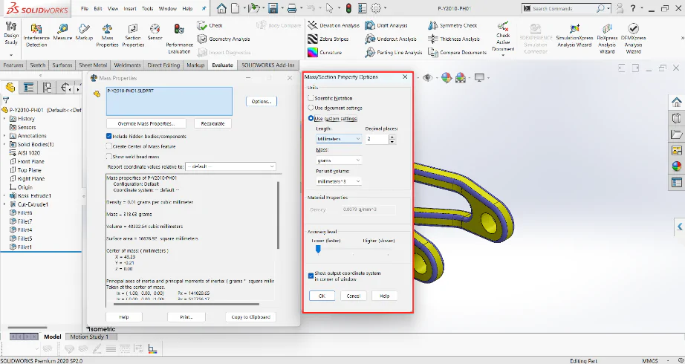Image resolution: width=685 pixels, height=364 pixels.
Task: Launch FloXpress Analysis Wizard
Action: click(607, 39)
